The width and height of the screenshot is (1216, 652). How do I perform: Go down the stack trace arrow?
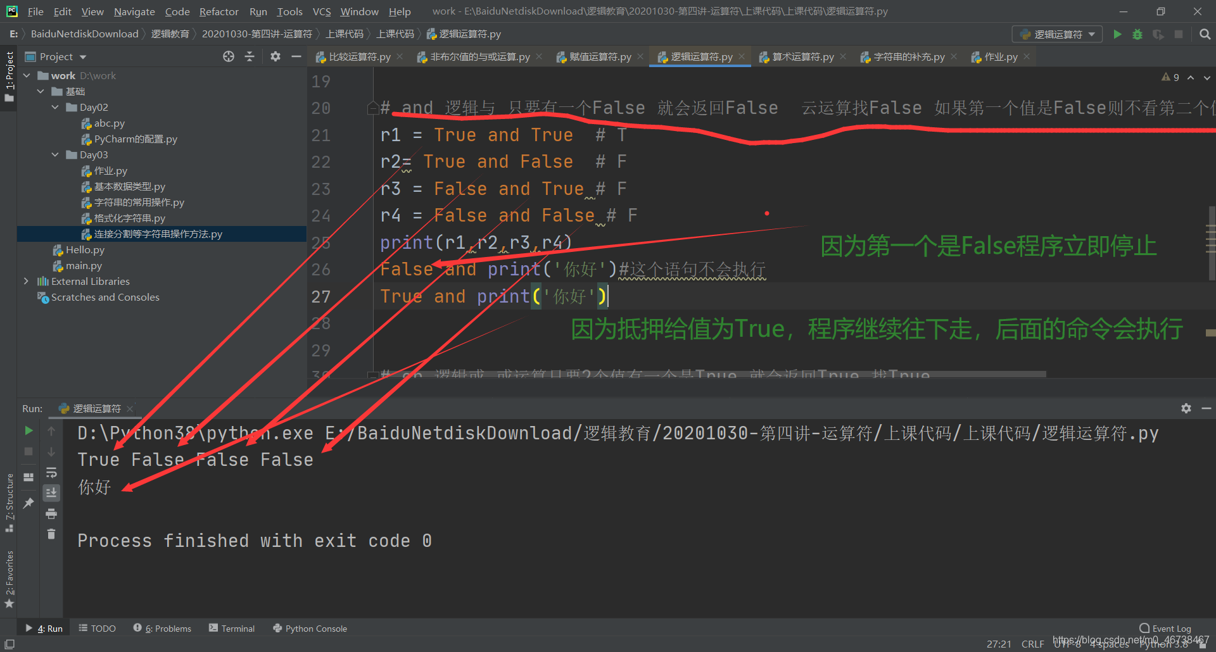coord(51,451)
